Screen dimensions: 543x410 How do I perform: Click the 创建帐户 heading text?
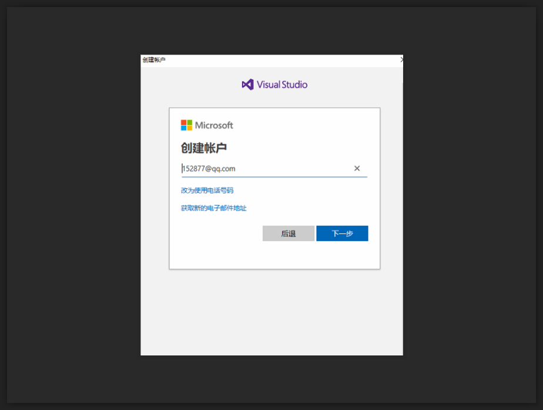pos(203,148)
